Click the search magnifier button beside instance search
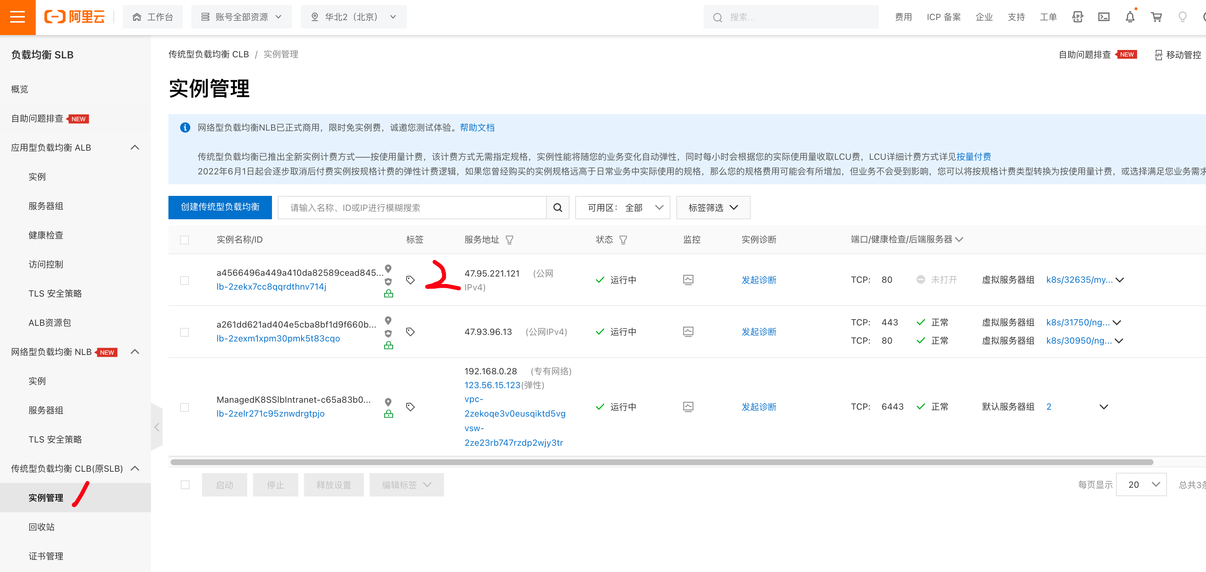The height and width of the screenshot is (572, 1206). tap(557, 208)
